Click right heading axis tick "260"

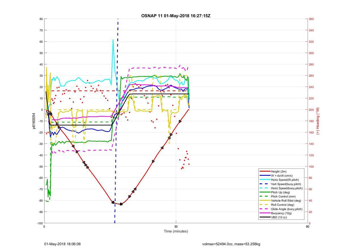[311, 76]
